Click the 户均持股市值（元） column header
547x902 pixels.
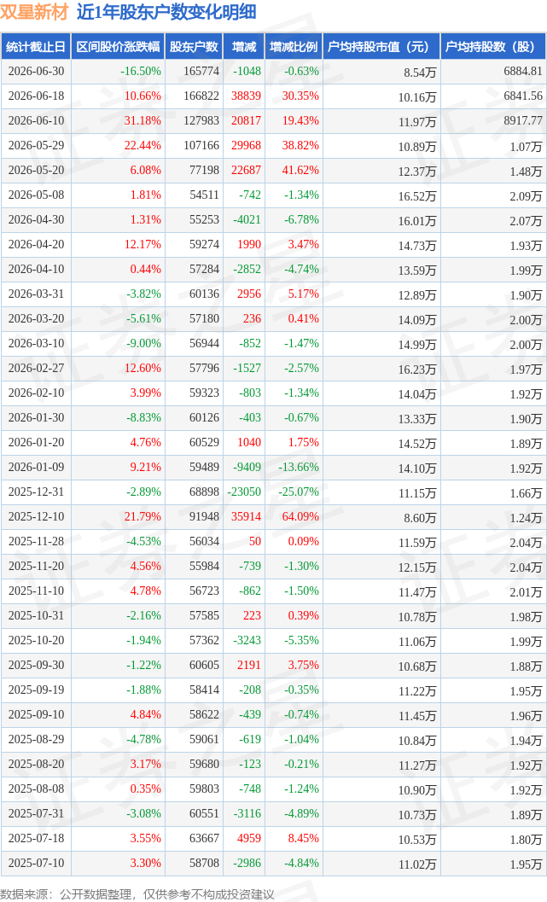[x=381, y=47]
